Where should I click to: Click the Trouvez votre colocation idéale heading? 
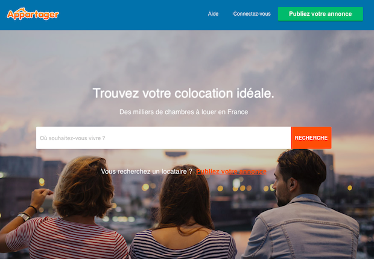(x=183, y=93)
